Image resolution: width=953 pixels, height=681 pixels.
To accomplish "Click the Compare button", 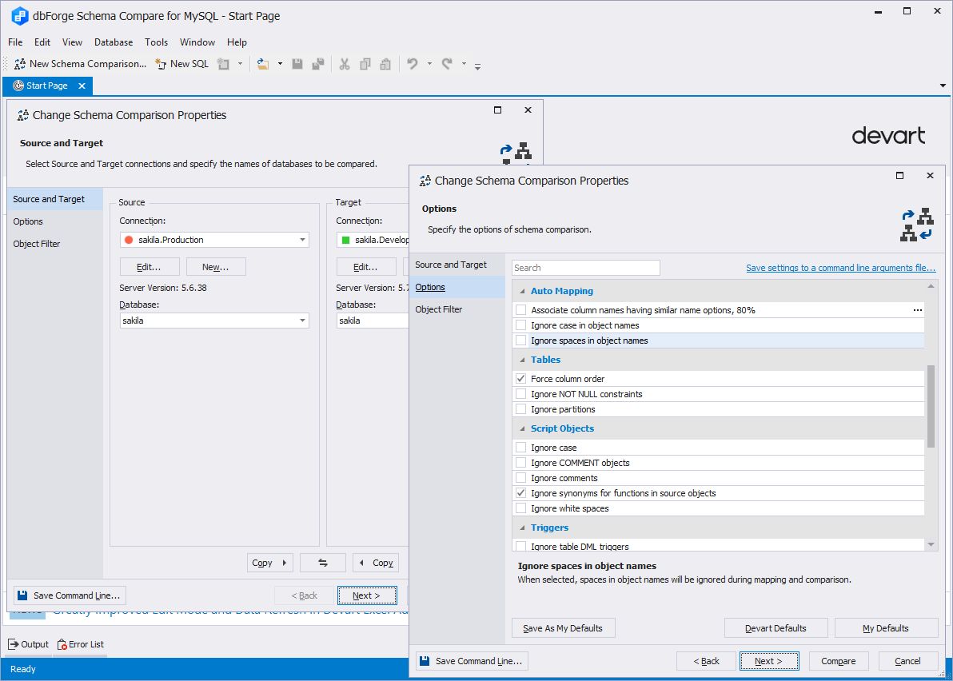I will pos(838,661).
